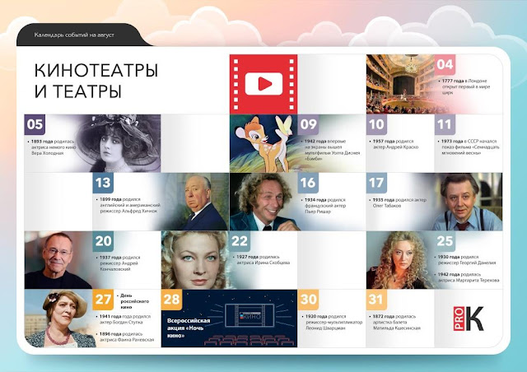
Task: Click the 'КИНОТЕАТРЫ И ТЕАТРЫ' heading
Action: (x=96, y=81)
